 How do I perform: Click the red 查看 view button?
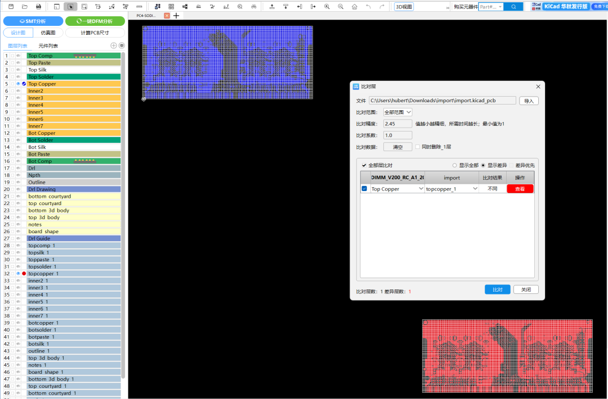520,189
